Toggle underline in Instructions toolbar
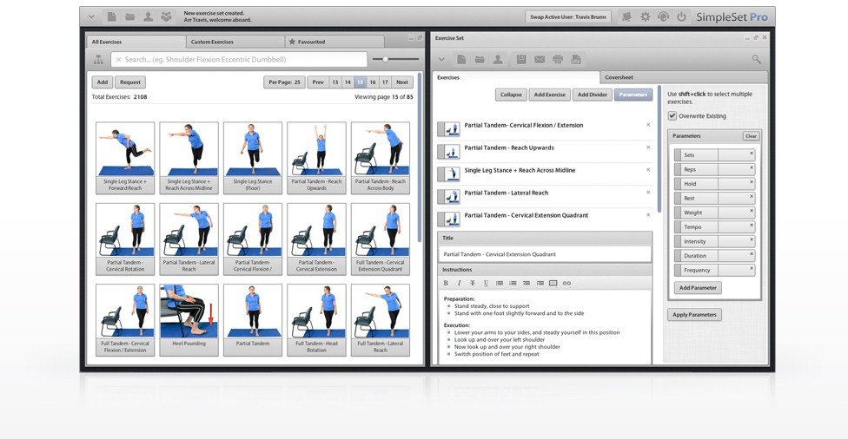848x439 pixels. click(486, 283)
